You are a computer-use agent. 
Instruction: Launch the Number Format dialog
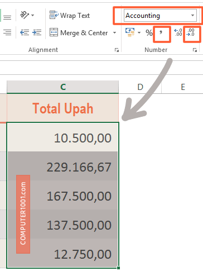[x=195, y=50]
